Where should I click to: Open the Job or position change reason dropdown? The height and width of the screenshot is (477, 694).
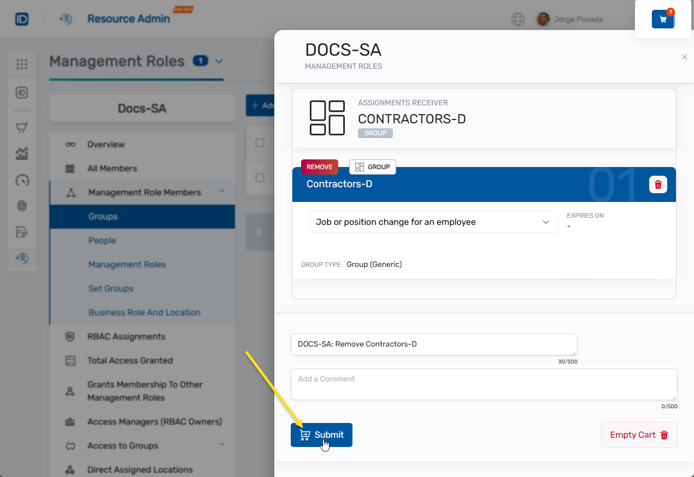pos(433,222)
